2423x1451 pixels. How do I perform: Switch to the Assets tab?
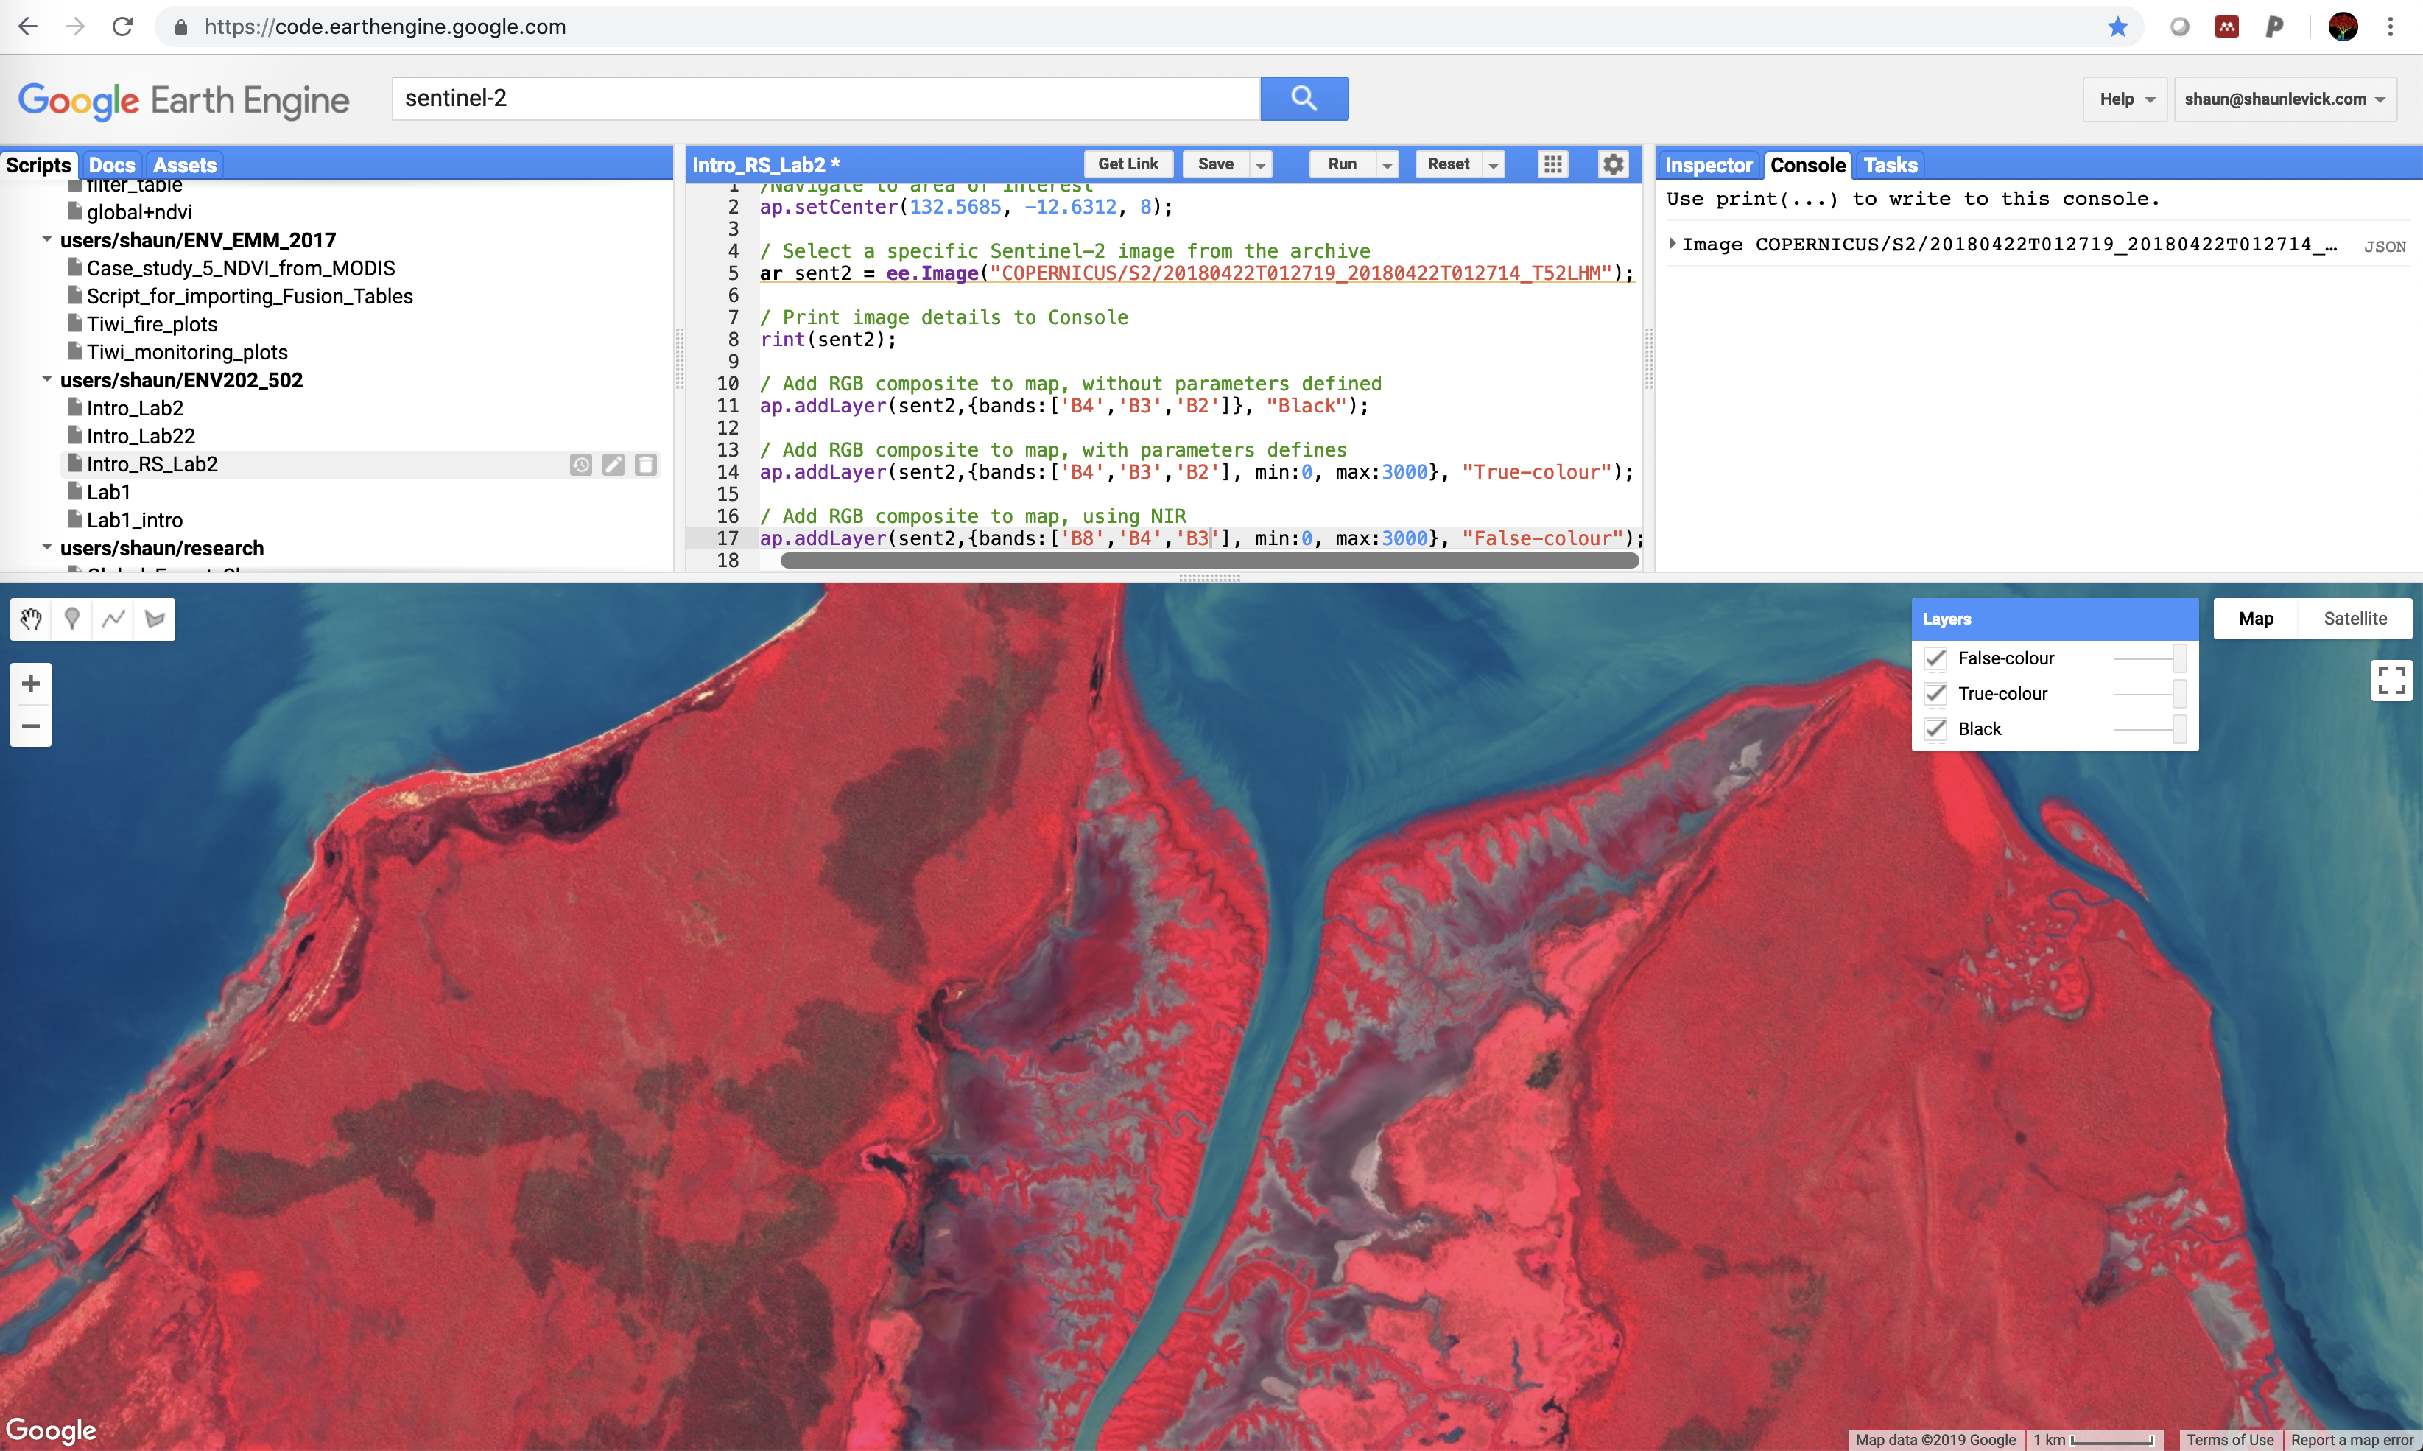[x=184, y=164]
